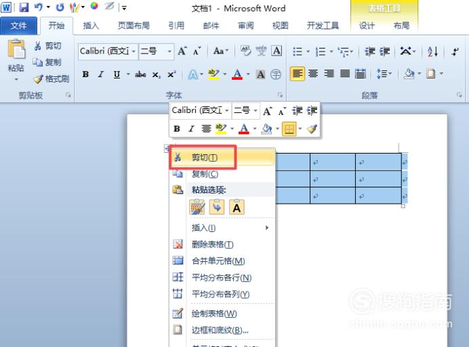Click ribbon Increase Indent icon
The image size is (469, 347).
pos(385,51)
